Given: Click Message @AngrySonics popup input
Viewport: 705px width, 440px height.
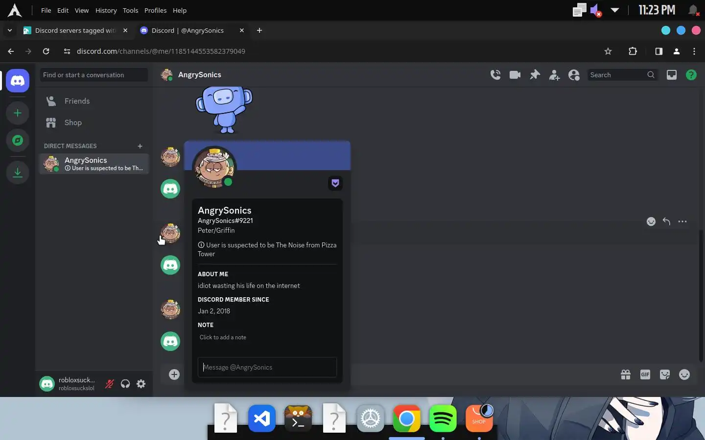Looking at the screenshot, I should [267, 367].
